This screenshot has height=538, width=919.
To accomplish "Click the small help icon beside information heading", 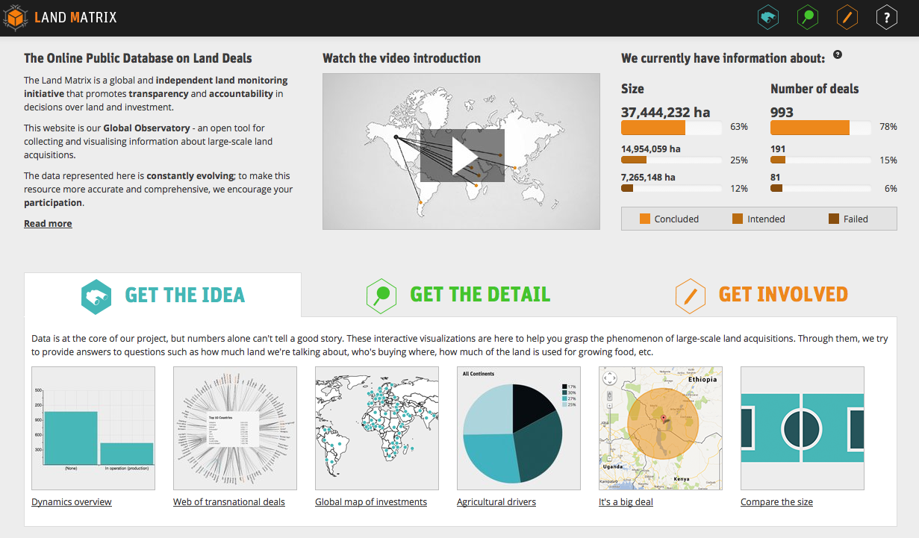I will [x=838, y=54].
